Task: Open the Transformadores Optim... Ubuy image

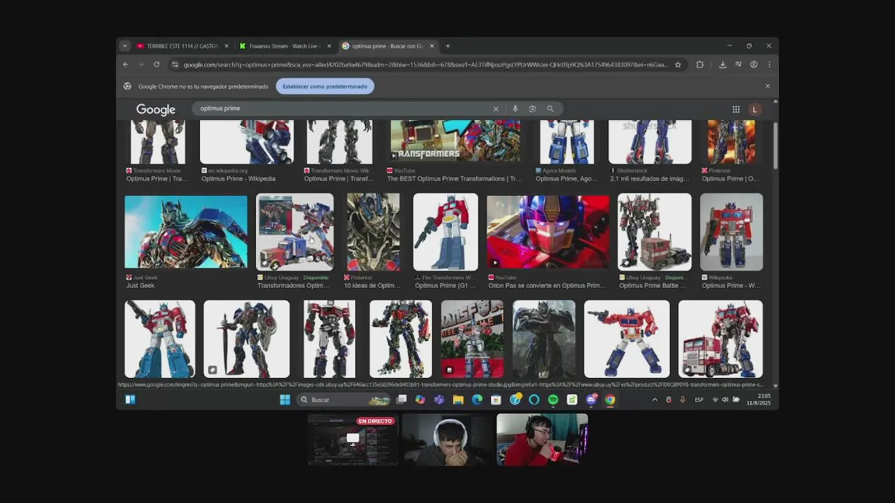Action: [x=295, y=232]
